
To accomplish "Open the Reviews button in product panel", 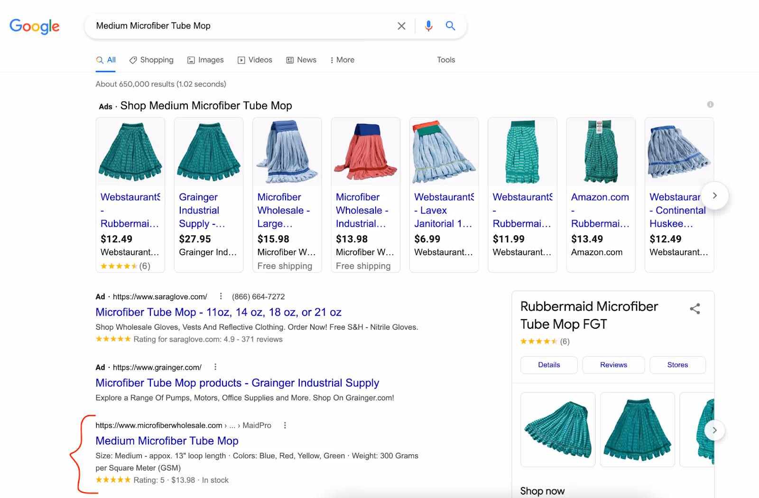I will tap(613, 365).
